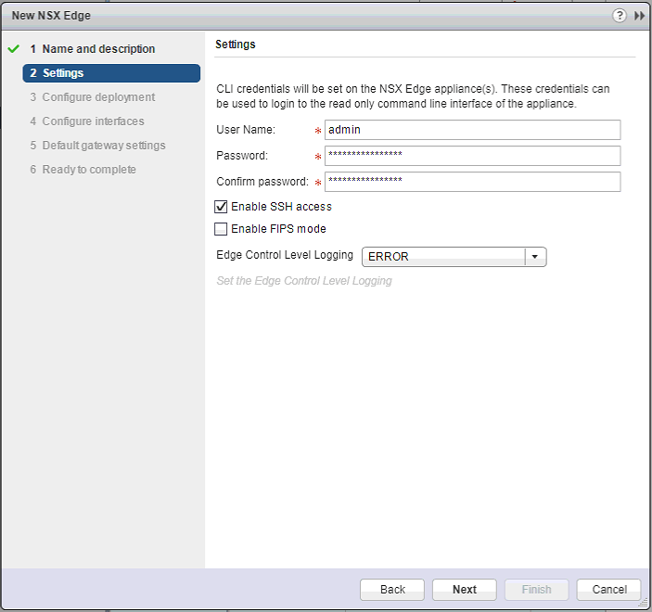This screenshot has height=612, width=652.
Task: Click the double-arrow expand icon in title bar
Action: pyautogui.click(x=639, y=17)
